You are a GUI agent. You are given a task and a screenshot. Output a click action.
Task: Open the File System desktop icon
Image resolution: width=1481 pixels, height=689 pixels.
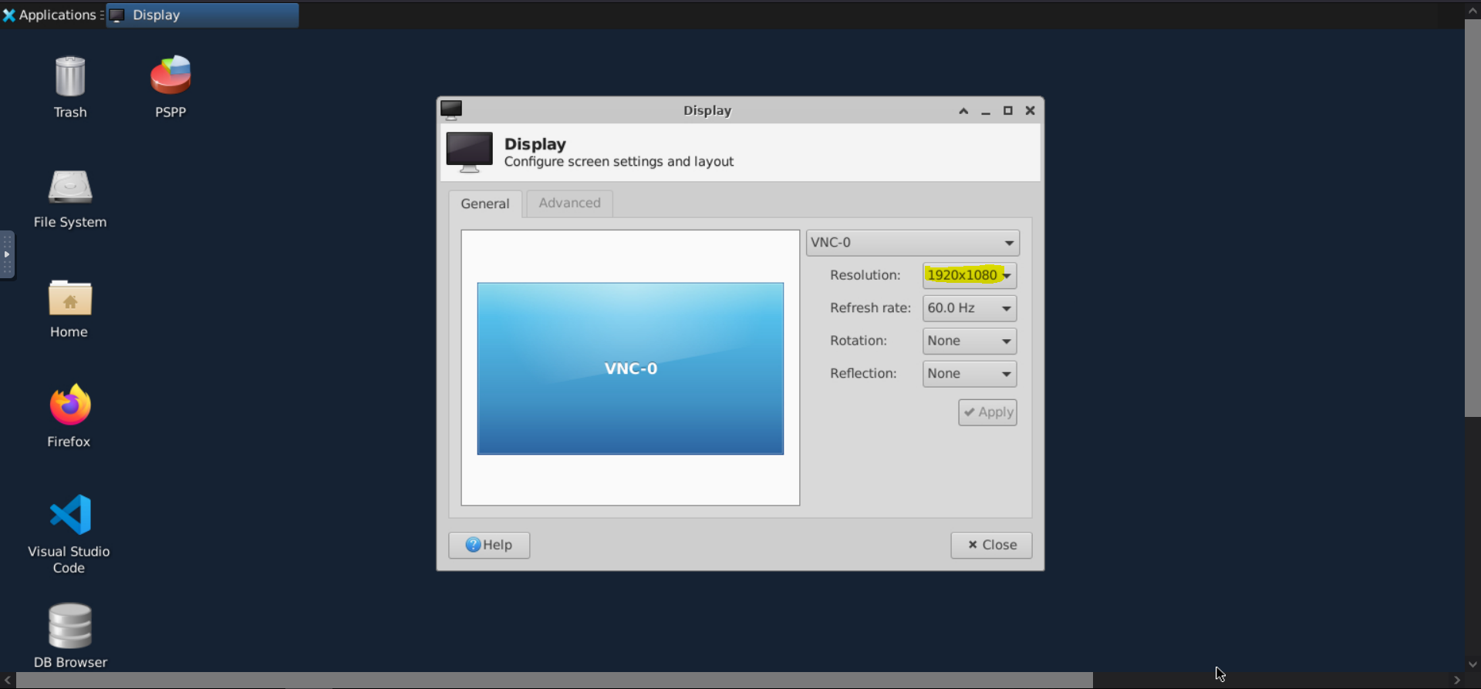pyautogui.click(x=70, y=199)
